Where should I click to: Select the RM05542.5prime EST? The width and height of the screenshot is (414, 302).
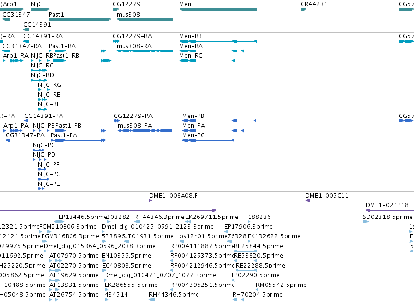(257, 290)
